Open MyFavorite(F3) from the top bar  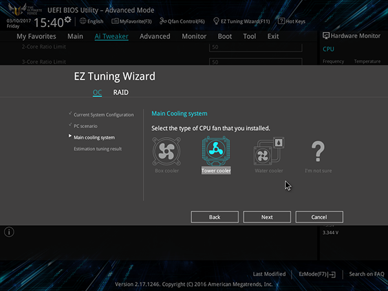pyautogui.click(x=132, y=21)
